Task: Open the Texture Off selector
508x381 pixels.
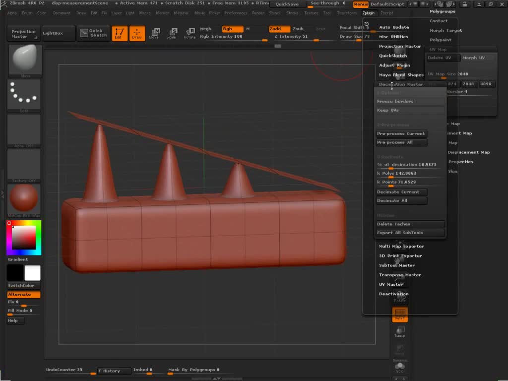Action: pos(24,166)
